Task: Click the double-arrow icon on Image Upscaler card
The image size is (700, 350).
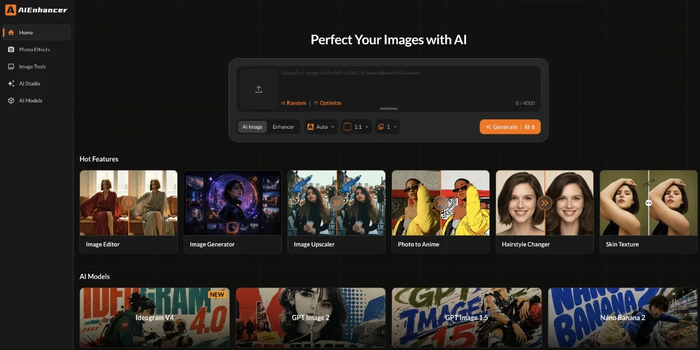Action: [337, 203]
